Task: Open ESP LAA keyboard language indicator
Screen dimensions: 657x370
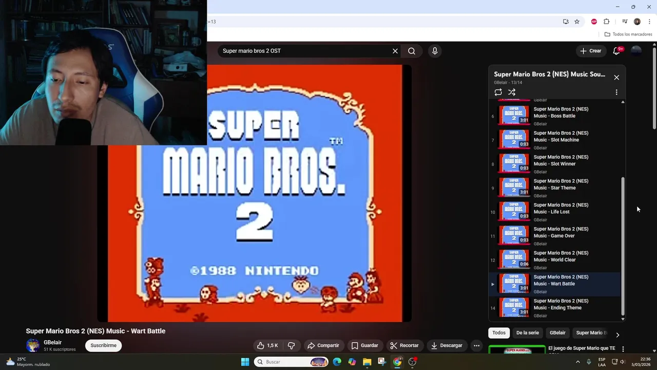Action: pos(602,362)
